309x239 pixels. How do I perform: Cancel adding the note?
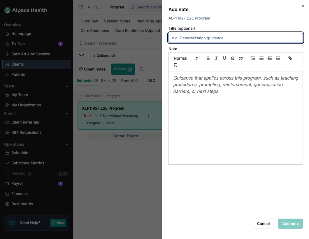pos(263,224)
